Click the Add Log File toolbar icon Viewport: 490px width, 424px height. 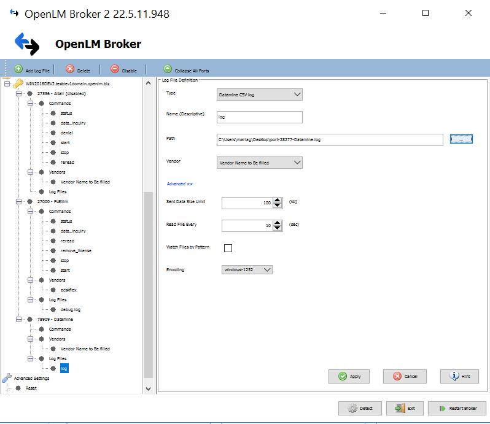tap(18, 70)
